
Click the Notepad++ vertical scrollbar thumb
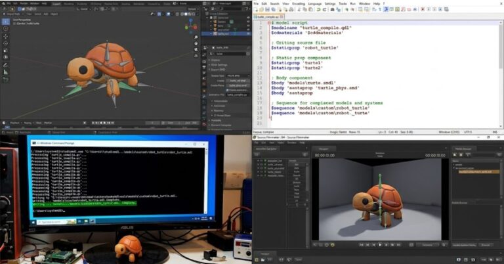click(x=501, y=45)
